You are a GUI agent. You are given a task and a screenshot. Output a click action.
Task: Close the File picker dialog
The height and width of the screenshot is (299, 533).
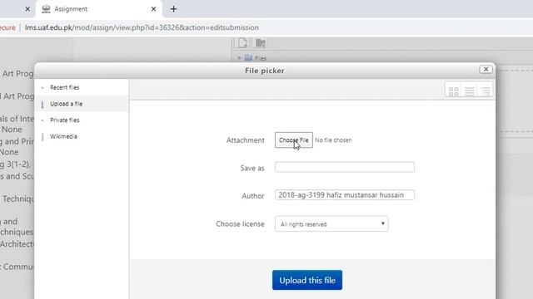pyautogui.click(x=486, y=69)
